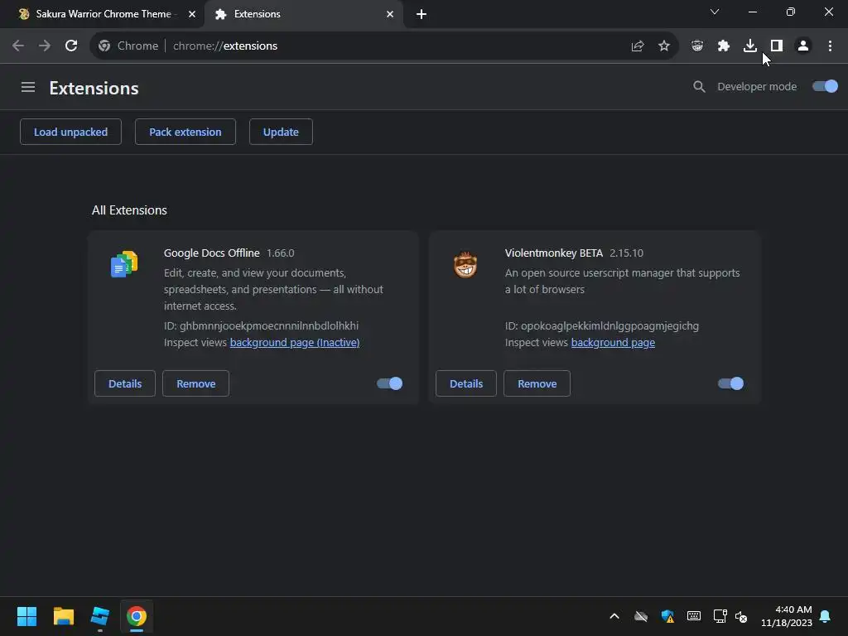Viewport: 848px width, 636px height.
Task: Toggle the browser side panel icon
Action: coord(777,46)
